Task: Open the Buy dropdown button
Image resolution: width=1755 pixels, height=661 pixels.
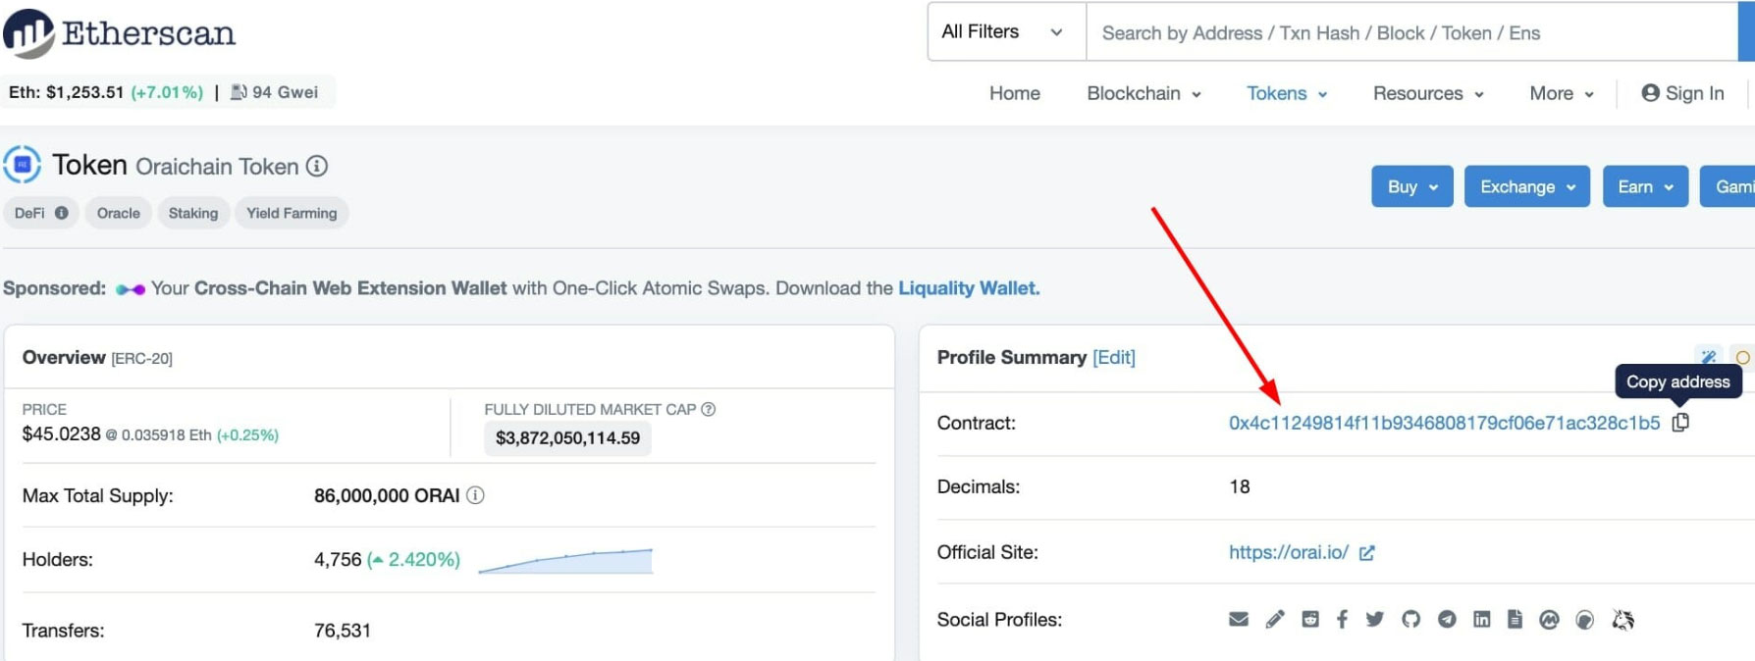Action: point(1412,186)
